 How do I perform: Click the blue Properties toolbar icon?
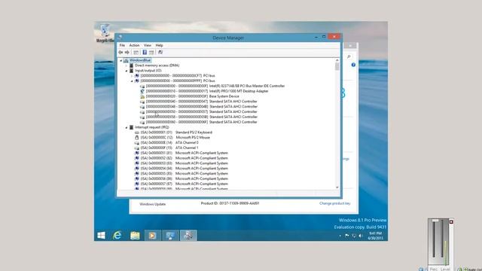tap(145, 52)
